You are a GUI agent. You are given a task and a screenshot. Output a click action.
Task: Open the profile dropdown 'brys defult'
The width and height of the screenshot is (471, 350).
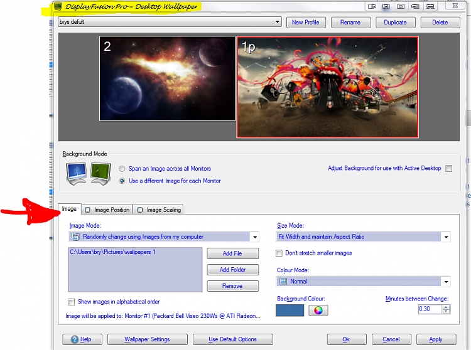pos(170,22)
